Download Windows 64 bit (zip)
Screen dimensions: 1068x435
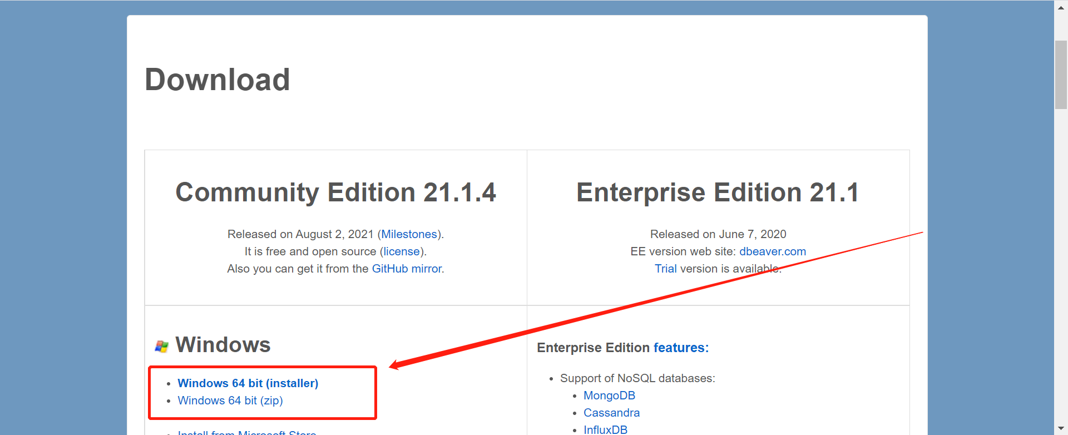[x=230, y=401]
